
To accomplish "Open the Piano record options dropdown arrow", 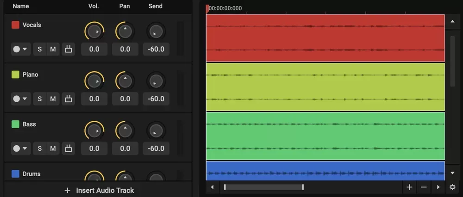I will [x=25, y=99].
